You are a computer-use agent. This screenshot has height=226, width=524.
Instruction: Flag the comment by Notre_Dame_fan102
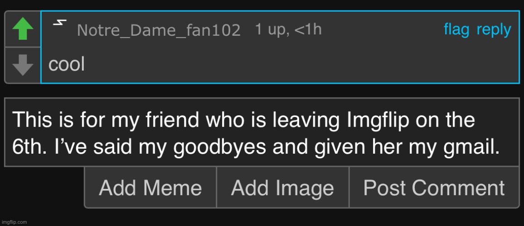tap(456, 30)
